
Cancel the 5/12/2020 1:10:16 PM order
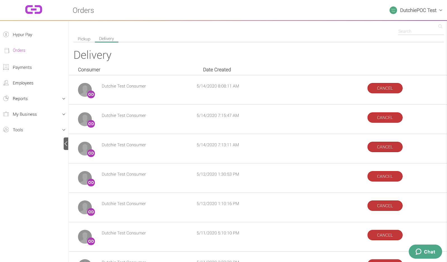coord(385,206)
